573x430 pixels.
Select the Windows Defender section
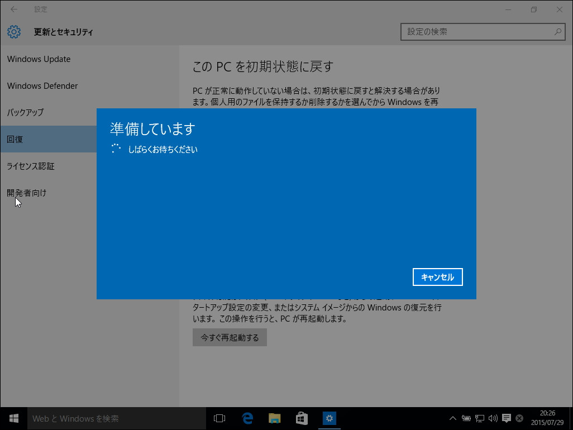click(x=41, y=85)
